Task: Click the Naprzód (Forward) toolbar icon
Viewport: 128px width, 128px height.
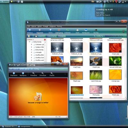Action: (40, 30)
